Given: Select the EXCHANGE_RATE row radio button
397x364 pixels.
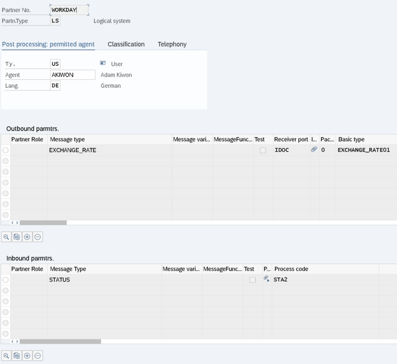Looking at the screenshot, I should pyautogui.click(x=5, y=150).
